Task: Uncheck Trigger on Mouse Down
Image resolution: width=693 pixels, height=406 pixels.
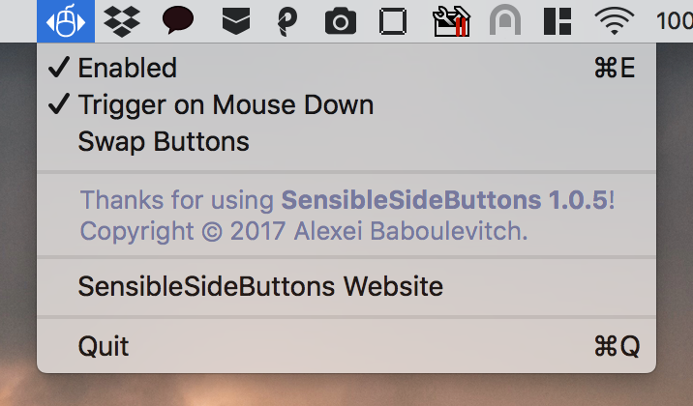Action: point(346,104)
